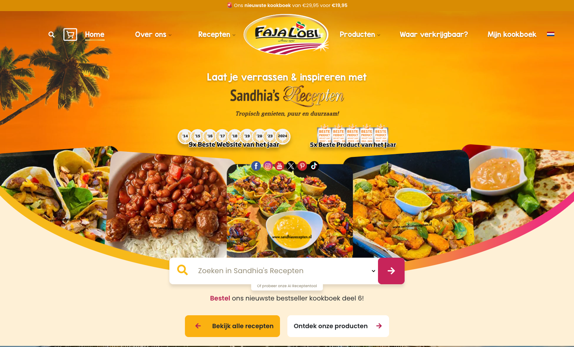Open the Facebook social icon

[x=256, y=166]
